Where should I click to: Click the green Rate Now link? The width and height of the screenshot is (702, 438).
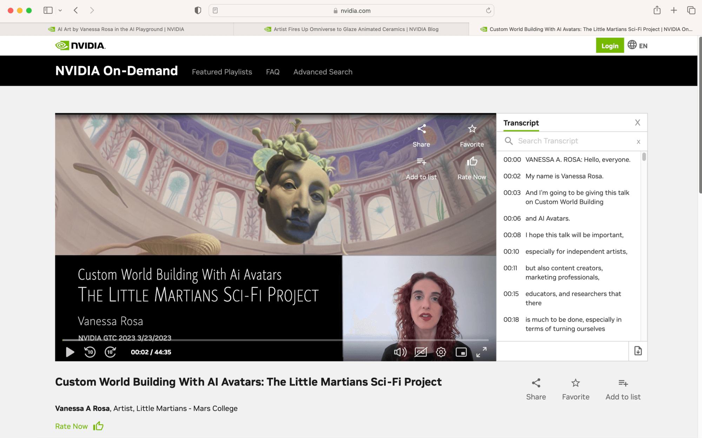click(71, 426)
